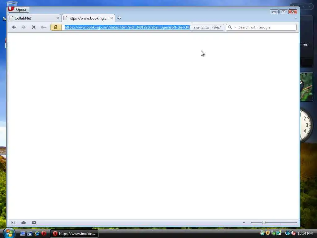
Task: Open Opera Link cloud icon
Action: click(x=24, y=223)
